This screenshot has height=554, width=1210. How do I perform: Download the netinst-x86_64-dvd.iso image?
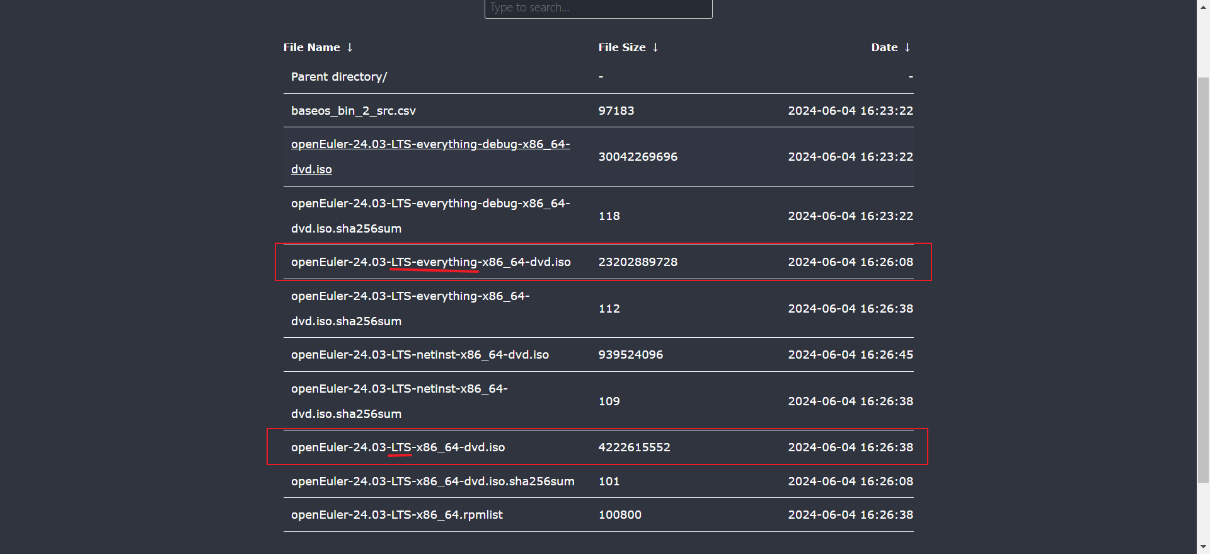(x=420, y=355)
